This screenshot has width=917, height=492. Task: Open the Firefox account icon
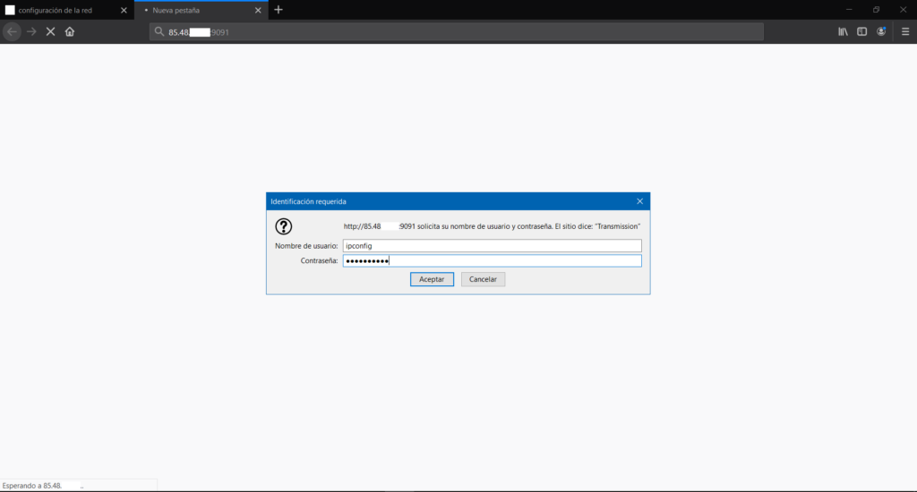(x=882, y=31)
